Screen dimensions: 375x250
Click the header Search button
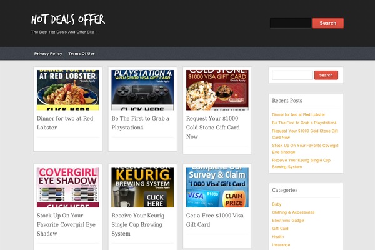pyautogui.click(x=328, y=23)
